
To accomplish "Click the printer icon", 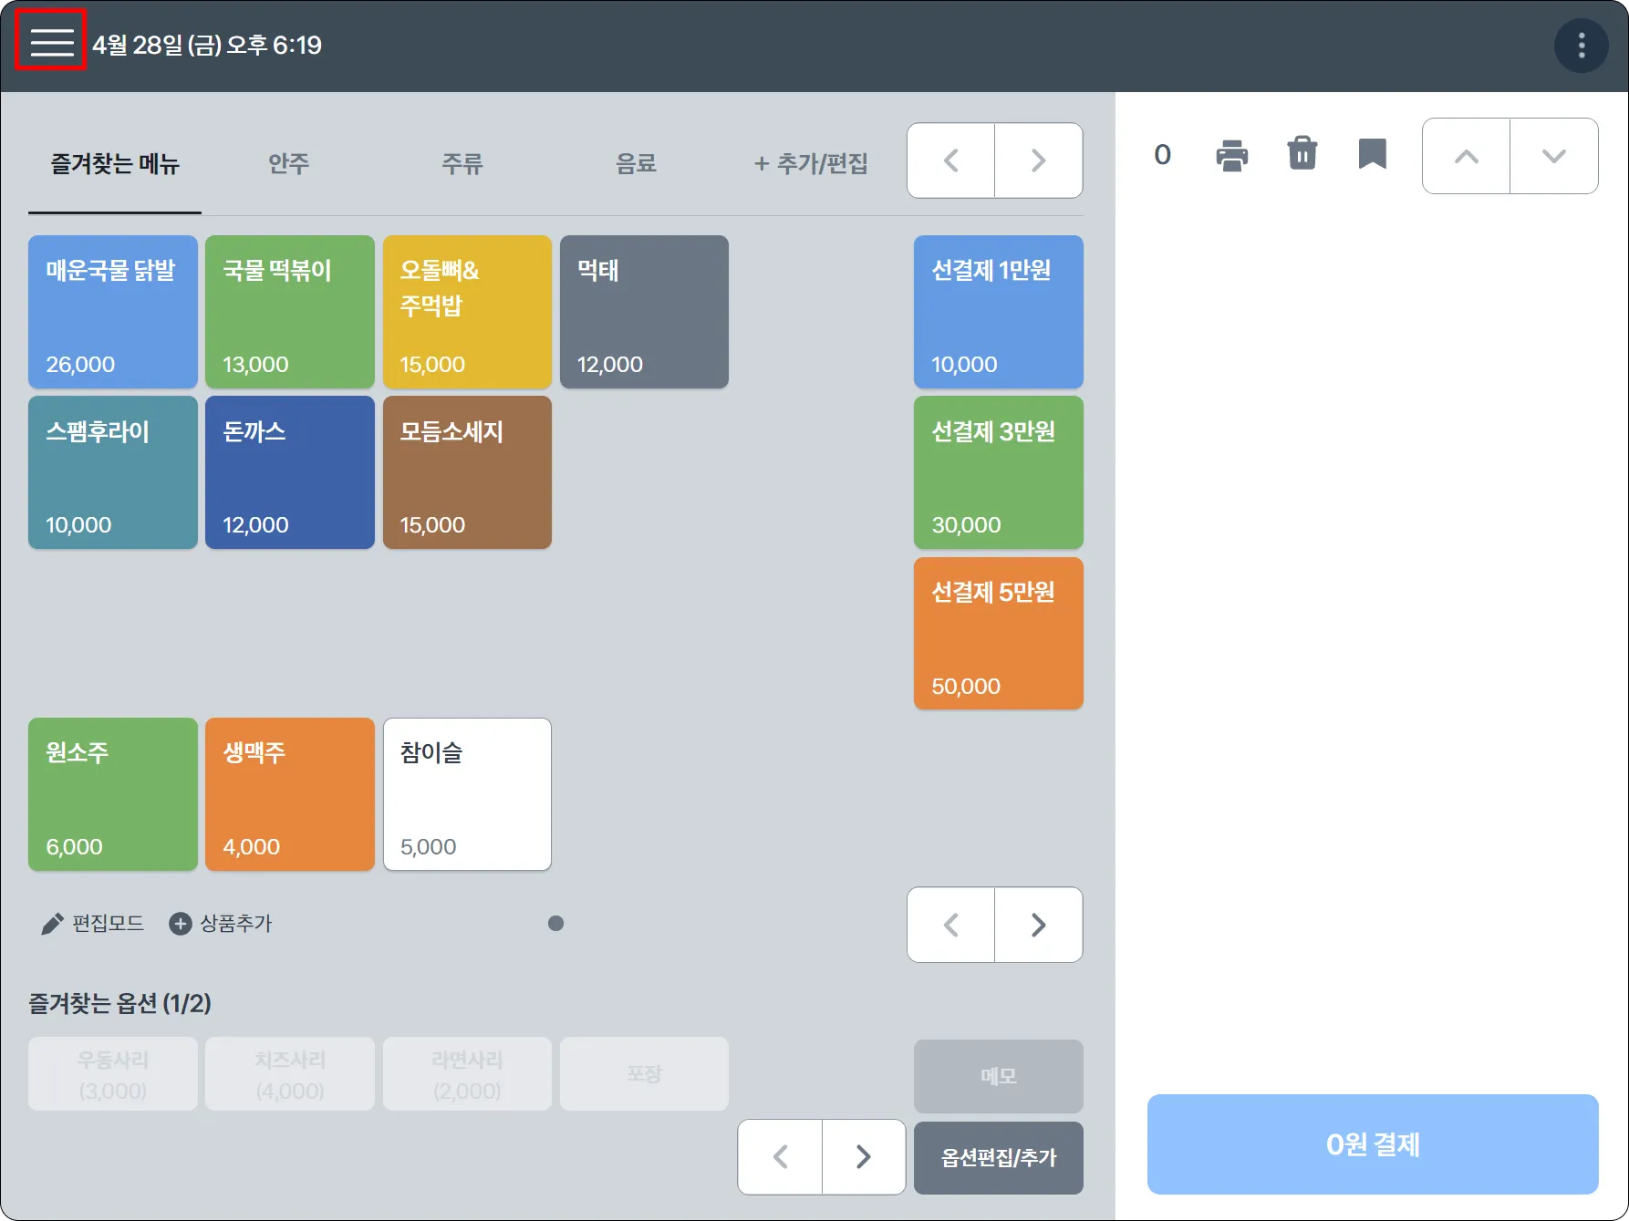I will pyautogui.click(x=1231, y=156).
